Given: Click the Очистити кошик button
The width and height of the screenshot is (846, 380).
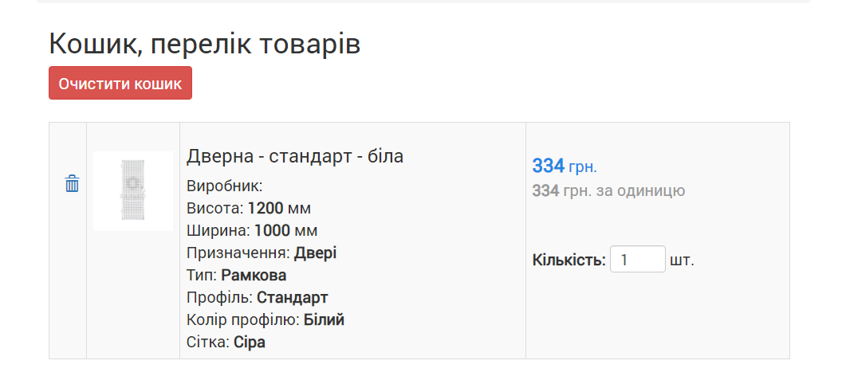Looking at the screenshot, I should tap(120, 83).
